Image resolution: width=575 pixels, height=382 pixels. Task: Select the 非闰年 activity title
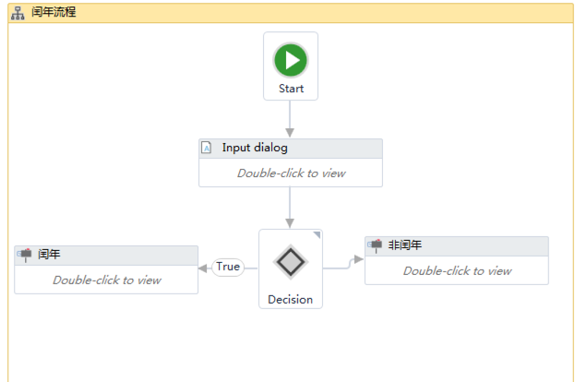[405, 245]
